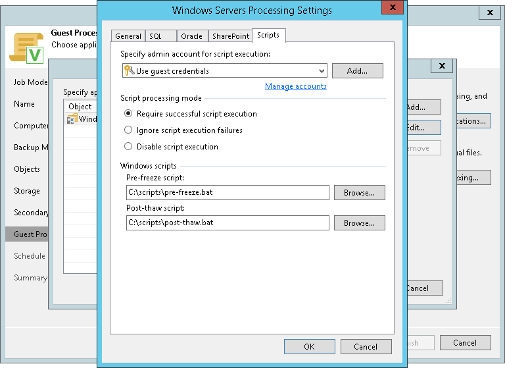Switch to the General tab
This screenshot has height=368, width=505.
128,36
